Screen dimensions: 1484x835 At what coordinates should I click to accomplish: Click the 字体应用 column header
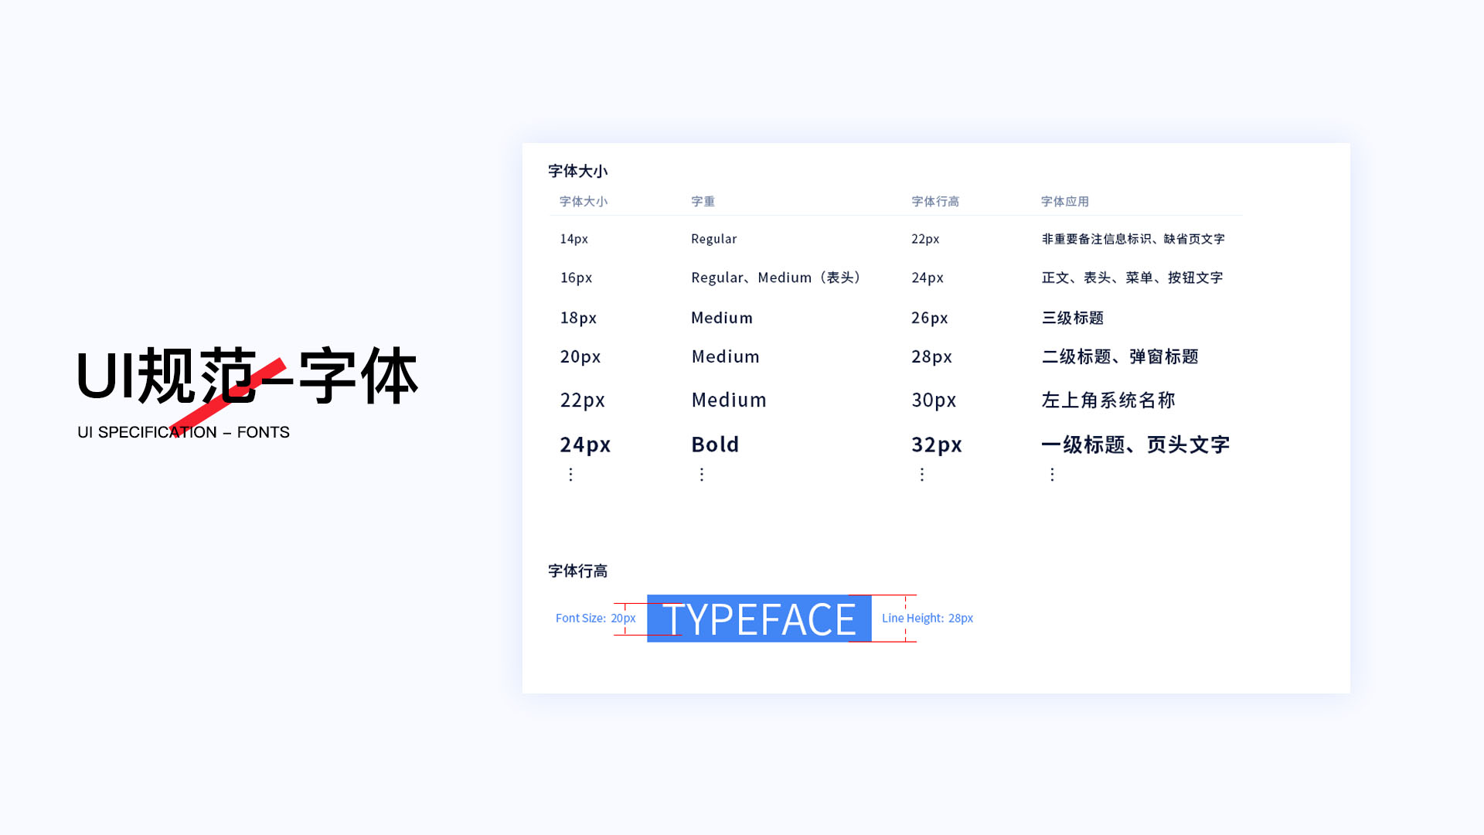pos(1064,202)
